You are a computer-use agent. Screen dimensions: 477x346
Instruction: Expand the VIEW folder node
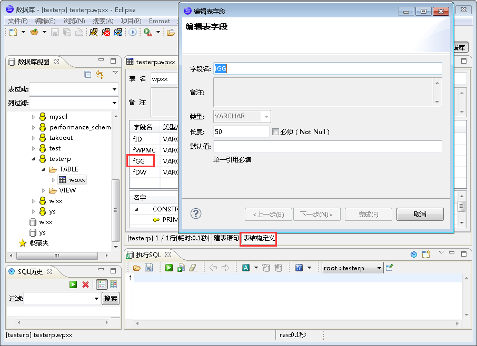coord(43,190)
